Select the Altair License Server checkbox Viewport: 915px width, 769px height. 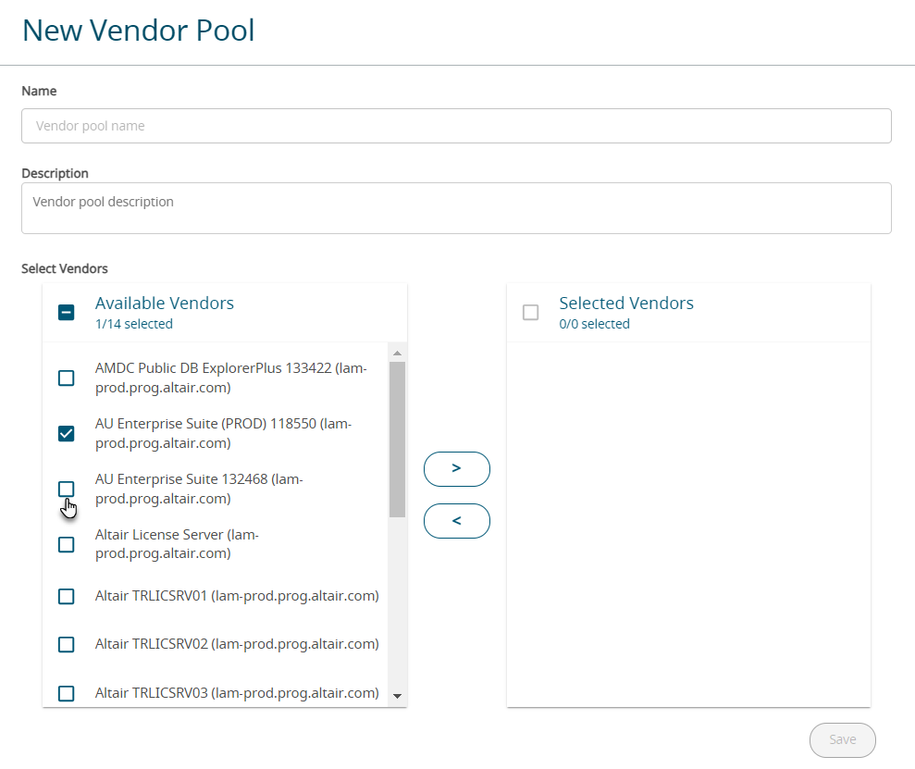[x=67, y=544]
